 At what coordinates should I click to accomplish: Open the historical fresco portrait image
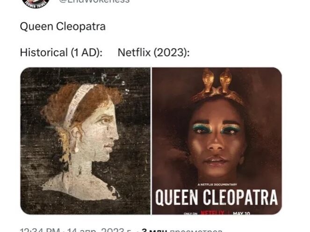tap(85, 141)
